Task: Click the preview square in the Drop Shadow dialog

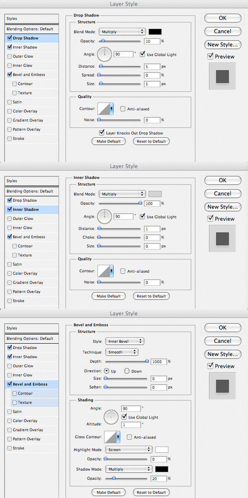Action: tap(222, 76)
